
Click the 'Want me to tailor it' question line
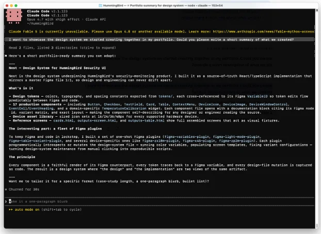tap(109, 181)
